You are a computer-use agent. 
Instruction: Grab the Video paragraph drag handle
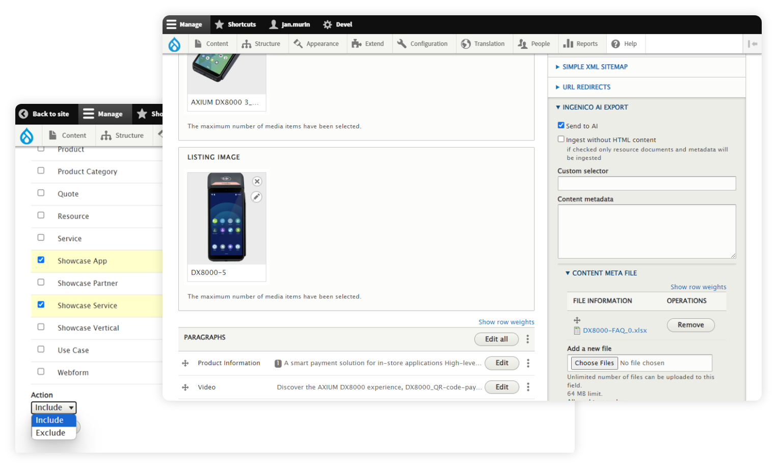(185, 388)
